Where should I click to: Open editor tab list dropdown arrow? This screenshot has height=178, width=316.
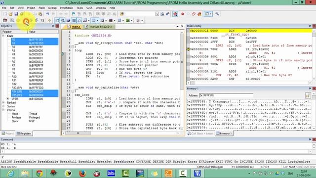pyautogui.click(x=177, y=26)
